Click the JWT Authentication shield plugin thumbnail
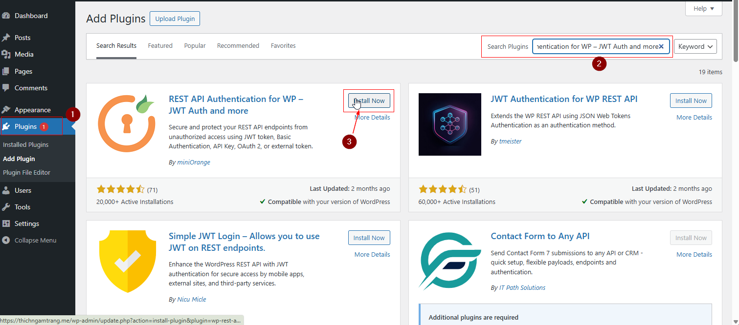Screen dimensions: 739x325 (x=449, y=124)
